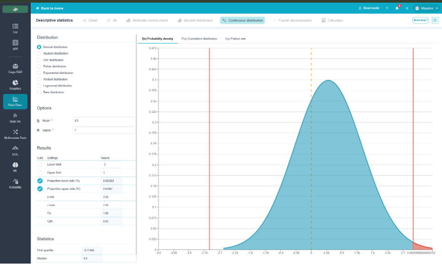Select the Student distribution radio button
Image resolution: width=442 pixels, height=264 pixels.
point(39,54)
